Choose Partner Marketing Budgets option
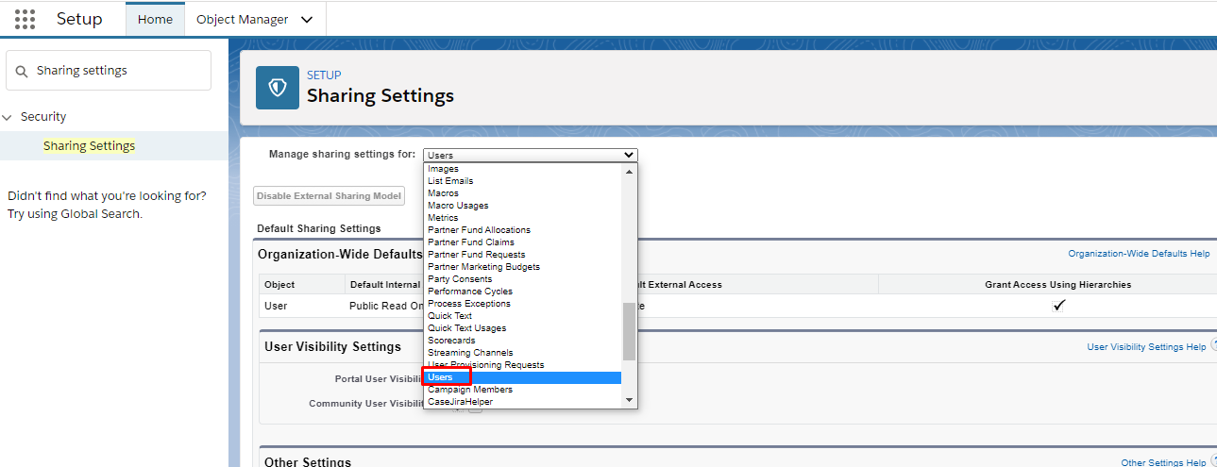The height and width of the screenshot is (467, 1217). 522,267
